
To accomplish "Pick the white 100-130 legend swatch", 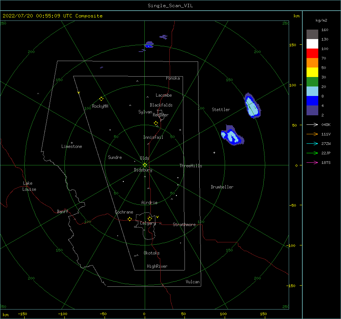I will 312,44.
